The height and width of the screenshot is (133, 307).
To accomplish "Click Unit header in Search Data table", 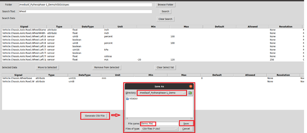I will 120,27.
